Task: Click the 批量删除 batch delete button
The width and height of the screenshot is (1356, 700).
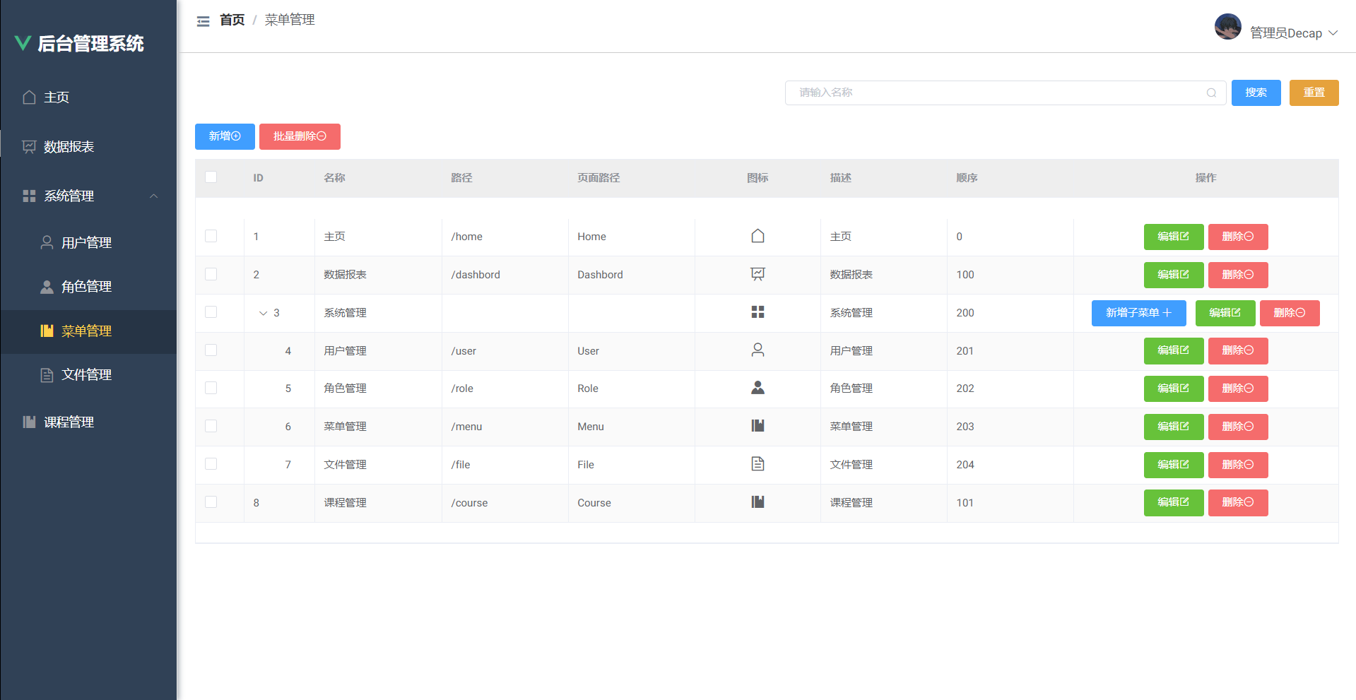Action: pos(300,136)
